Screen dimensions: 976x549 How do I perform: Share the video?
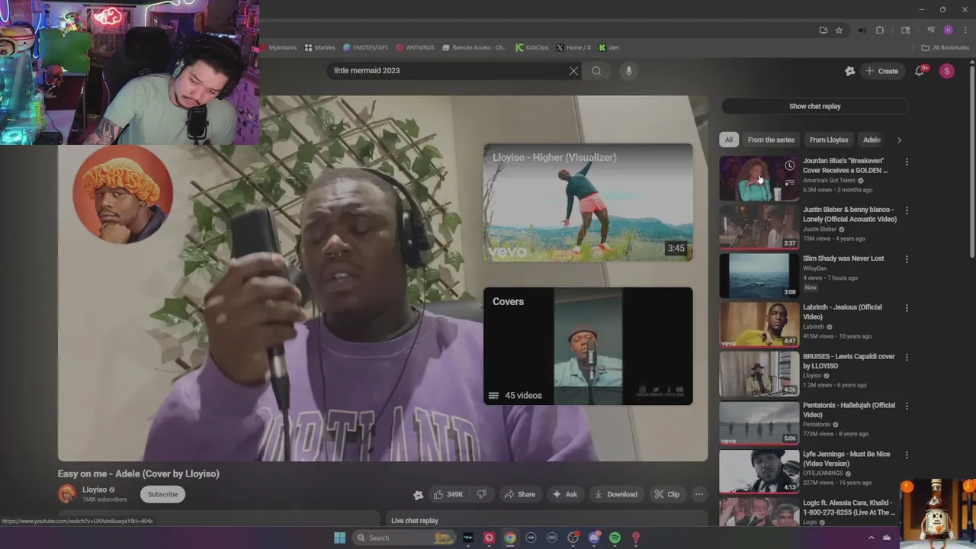tap(519, 494)
